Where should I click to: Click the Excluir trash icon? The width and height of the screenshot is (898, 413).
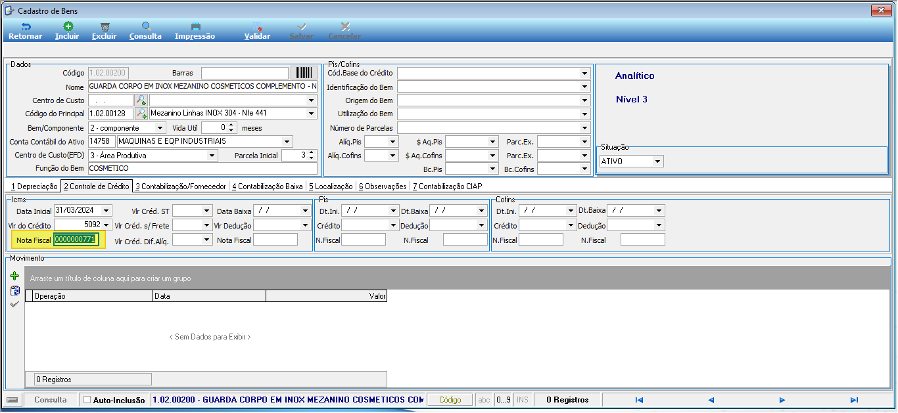coord(105,27)
